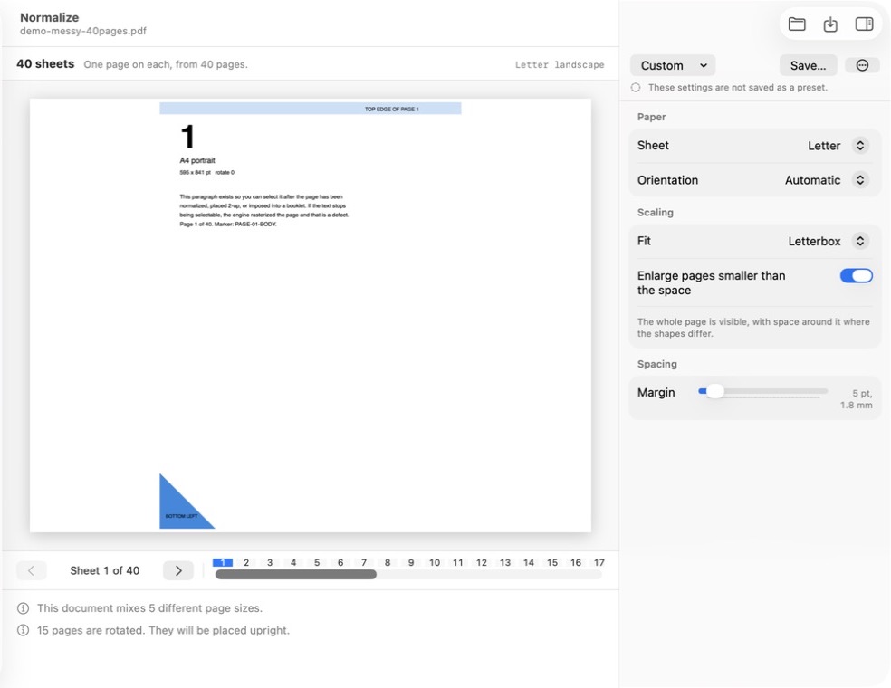Click the previous sheet arrow

pyautogui.click(x=32, y=570)
